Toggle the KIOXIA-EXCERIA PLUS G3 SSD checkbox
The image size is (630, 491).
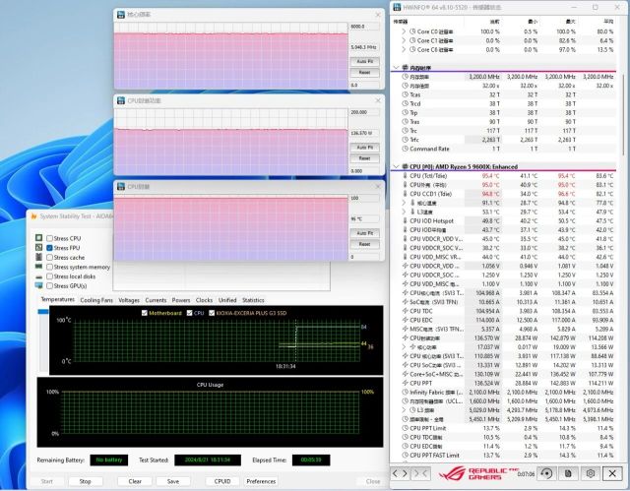pos(212,313)
